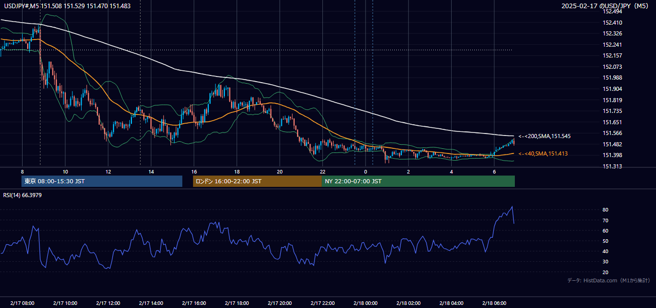Screen dimensions: 656x308
Task: Click hour label 12 under price chart
Action: 108,171
